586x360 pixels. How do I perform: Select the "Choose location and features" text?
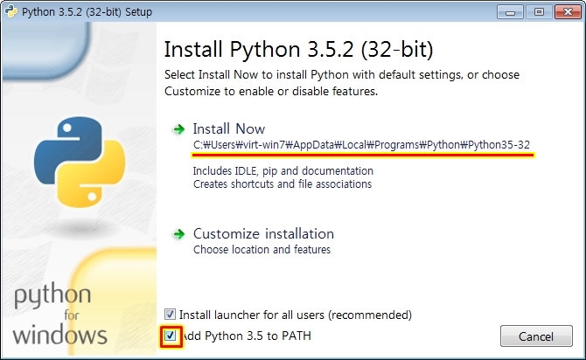click(x=262, y=249)
